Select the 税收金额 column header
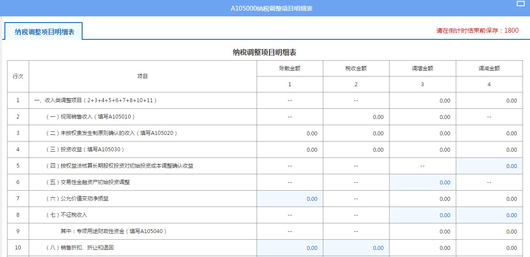Viewport: 530px width, 257px height. pos(356,68)
